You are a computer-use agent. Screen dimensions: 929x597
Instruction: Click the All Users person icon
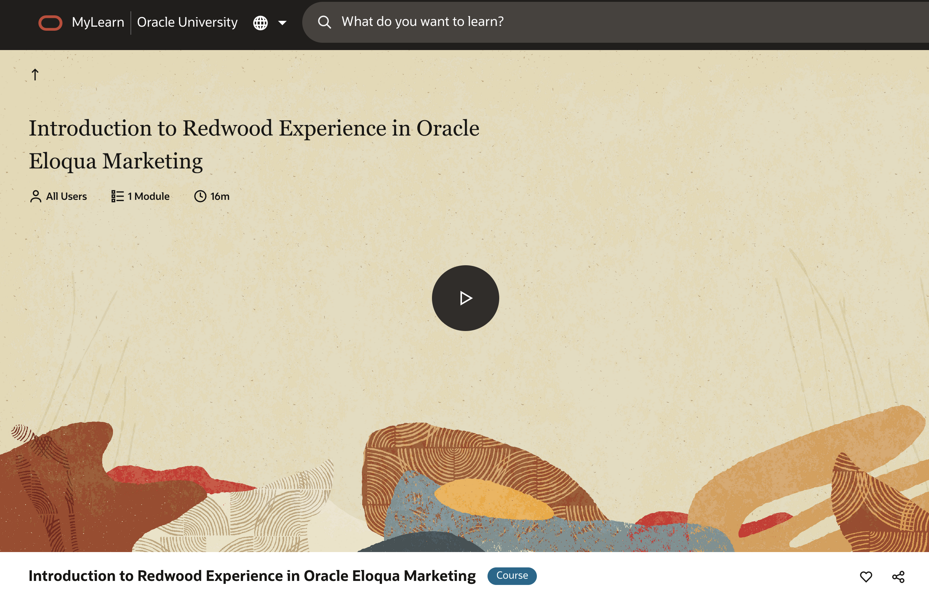(x=35, y=196)
